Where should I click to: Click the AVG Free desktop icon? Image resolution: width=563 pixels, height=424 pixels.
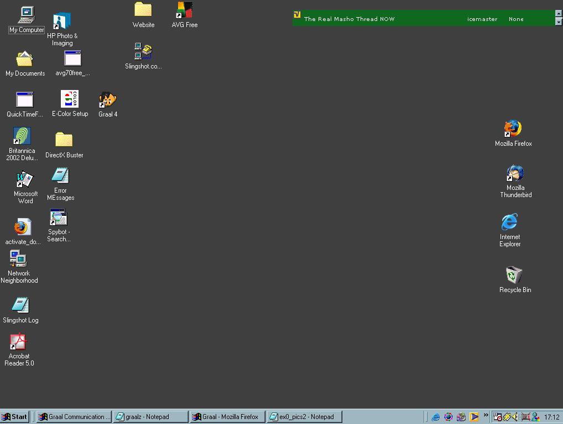pyautogui.click(x=184, y=11)
